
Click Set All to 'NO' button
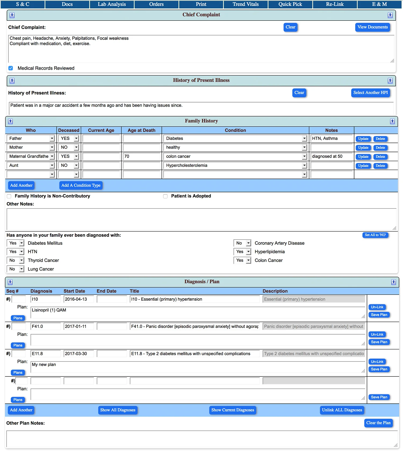click(375, 235)
